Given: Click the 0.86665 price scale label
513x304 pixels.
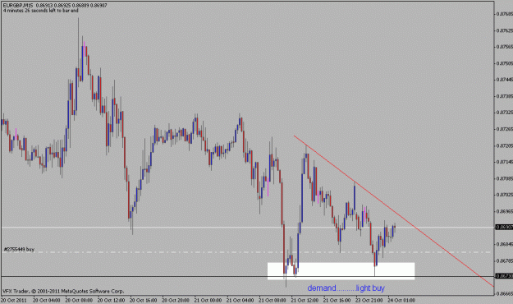Looking at the screenshot, I should click(x=504, y=293).
